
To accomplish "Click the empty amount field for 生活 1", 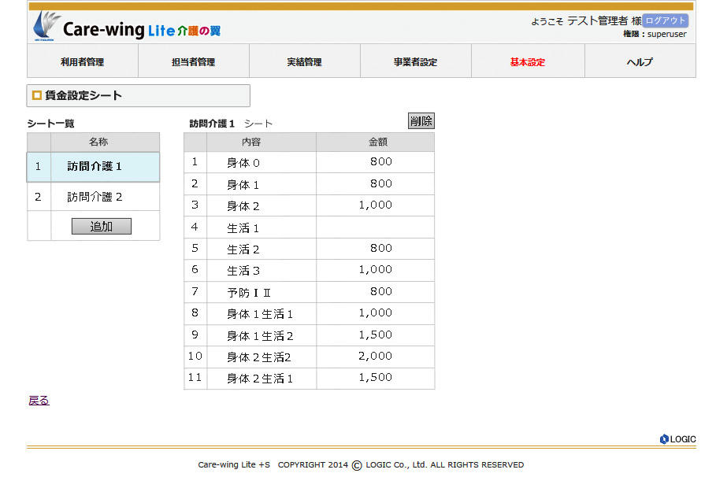I will click(375, 227).
